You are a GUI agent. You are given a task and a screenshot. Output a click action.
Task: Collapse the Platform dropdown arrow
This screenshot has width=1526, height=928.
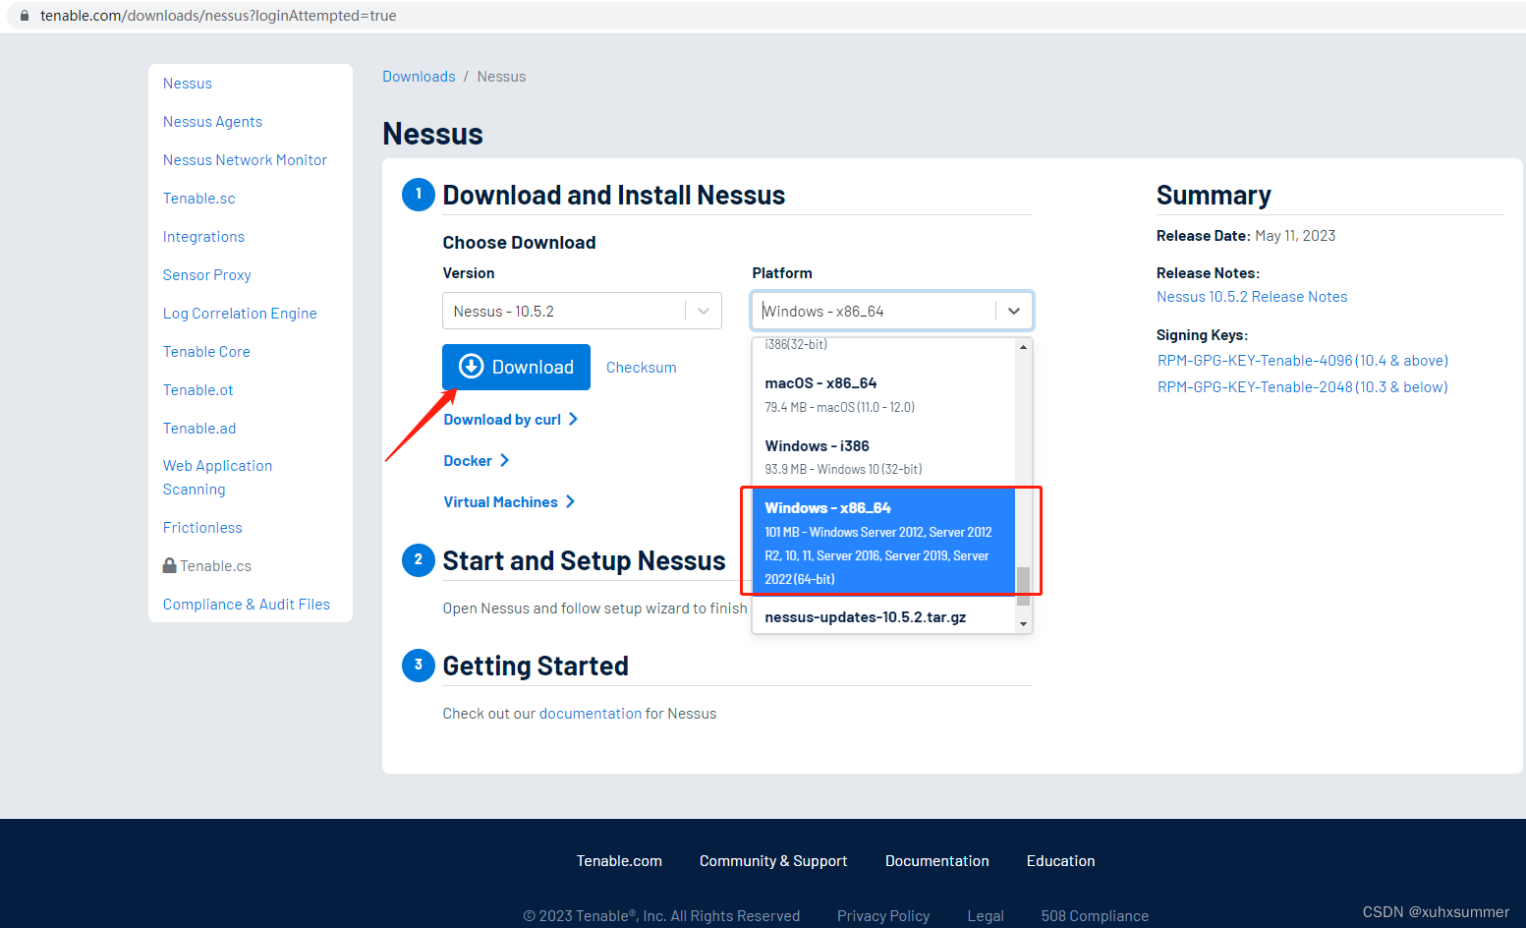[1014, 311]
